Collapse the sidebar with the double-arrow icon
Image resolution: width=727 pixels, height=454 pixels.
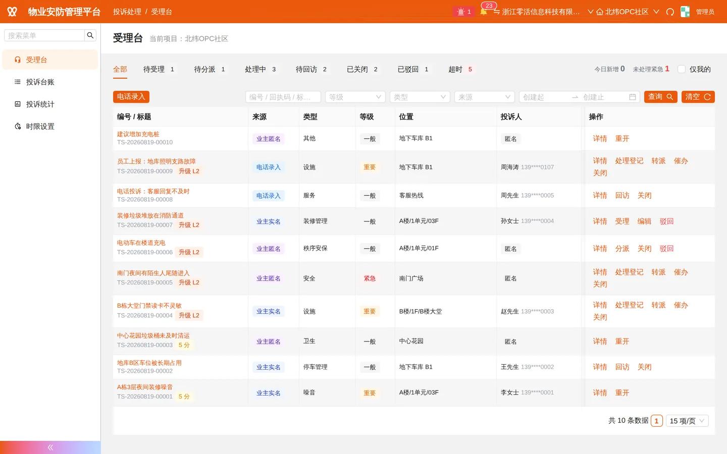50,447
